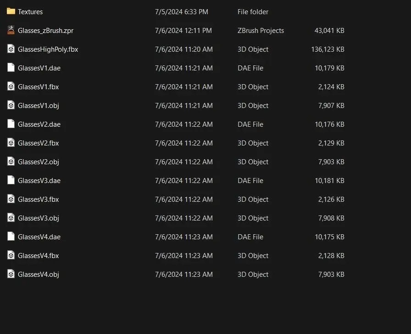Click the blank file icon of GlassesV1.dae
This screenshot has width=411, height=334.
11,68
